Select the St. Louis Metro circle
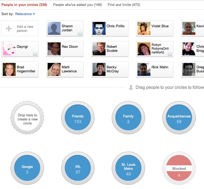Screen dimensions: 204x189 (x=128, y=168)
